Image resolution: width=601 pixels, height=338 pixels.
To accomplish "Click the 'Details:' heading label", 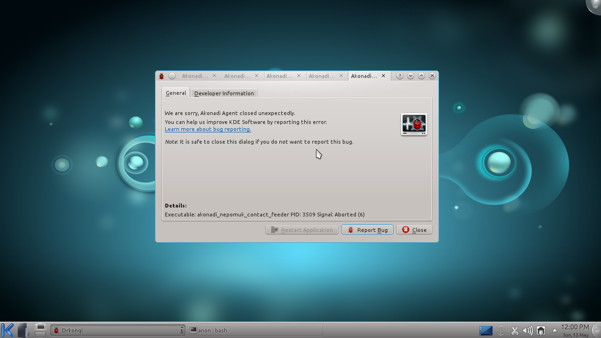I will click(x=176, y=206).
